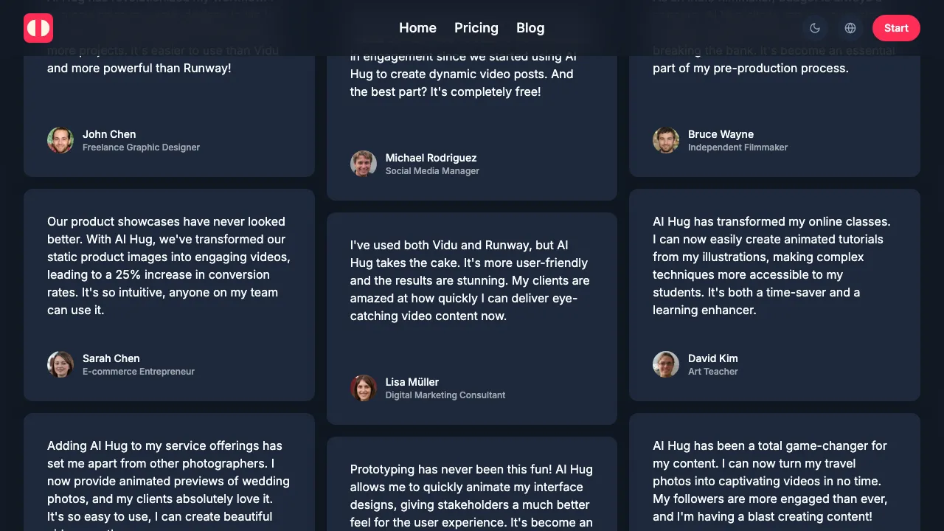This screenshot has height=531, width=944.
Task: Click Bruce Wayne's avatar image
Action: tap(666, 140)
